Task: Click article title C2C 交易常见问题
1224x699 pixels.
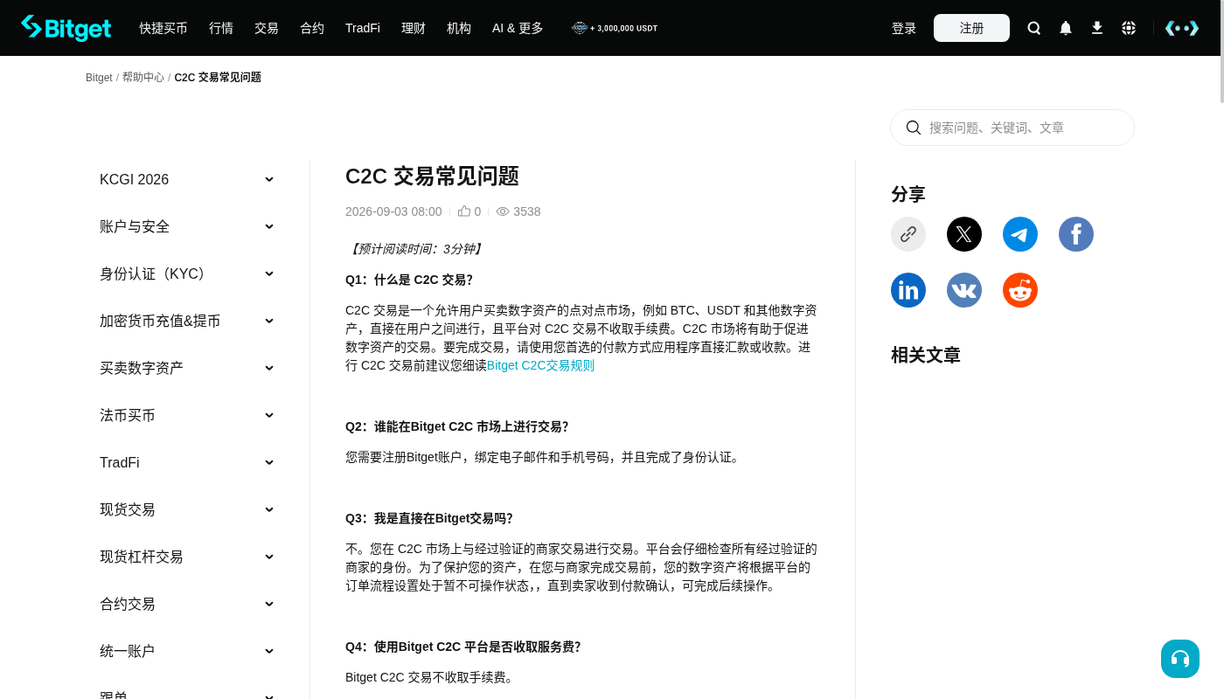Action: point(432,176)
